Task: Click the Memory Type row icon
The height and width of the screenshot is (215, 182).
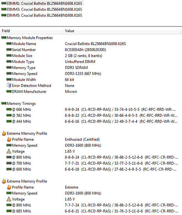Action: [9, 67]
